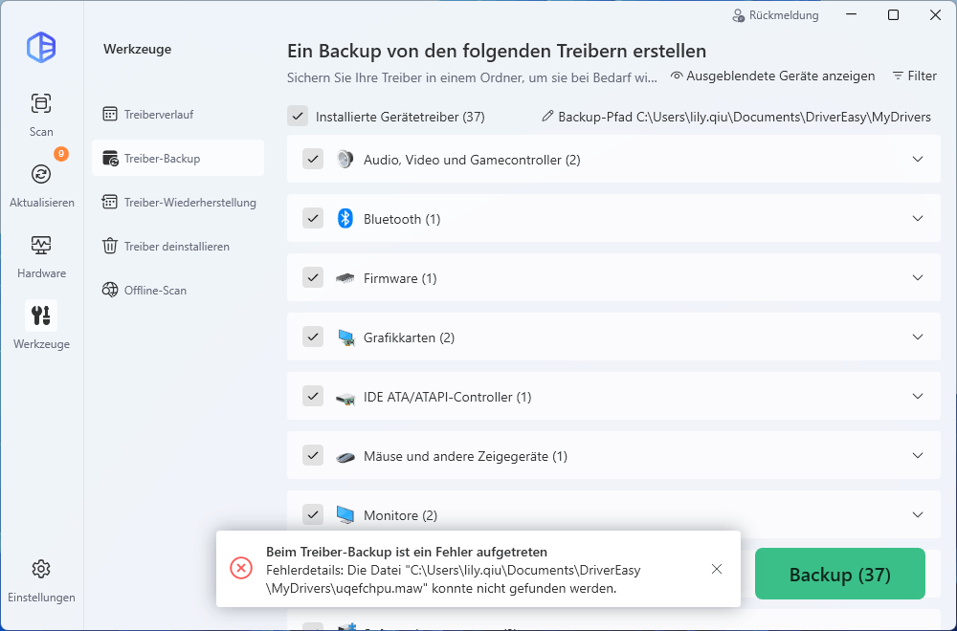Click the Rückmeldung feedback icon
This screenshot has height=631, width=957.
pyautogui.click(x=739, y=16)
